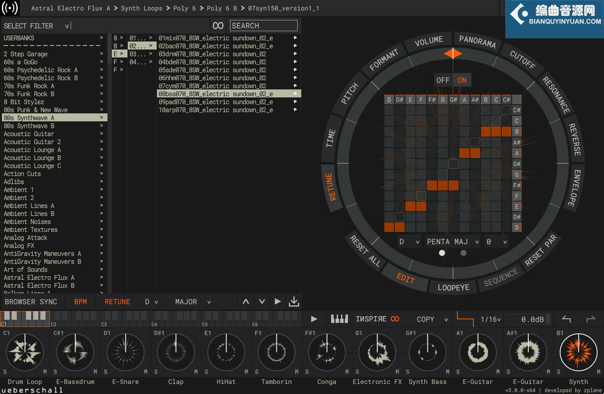Screen dimensions: 604x394
Task: Go to next loop with down arrow
Action: tap(262, 302)
